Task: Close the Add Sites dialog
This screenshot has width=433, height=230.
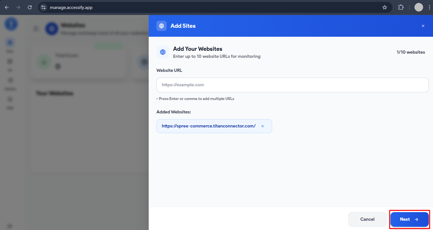Action: 423,26
